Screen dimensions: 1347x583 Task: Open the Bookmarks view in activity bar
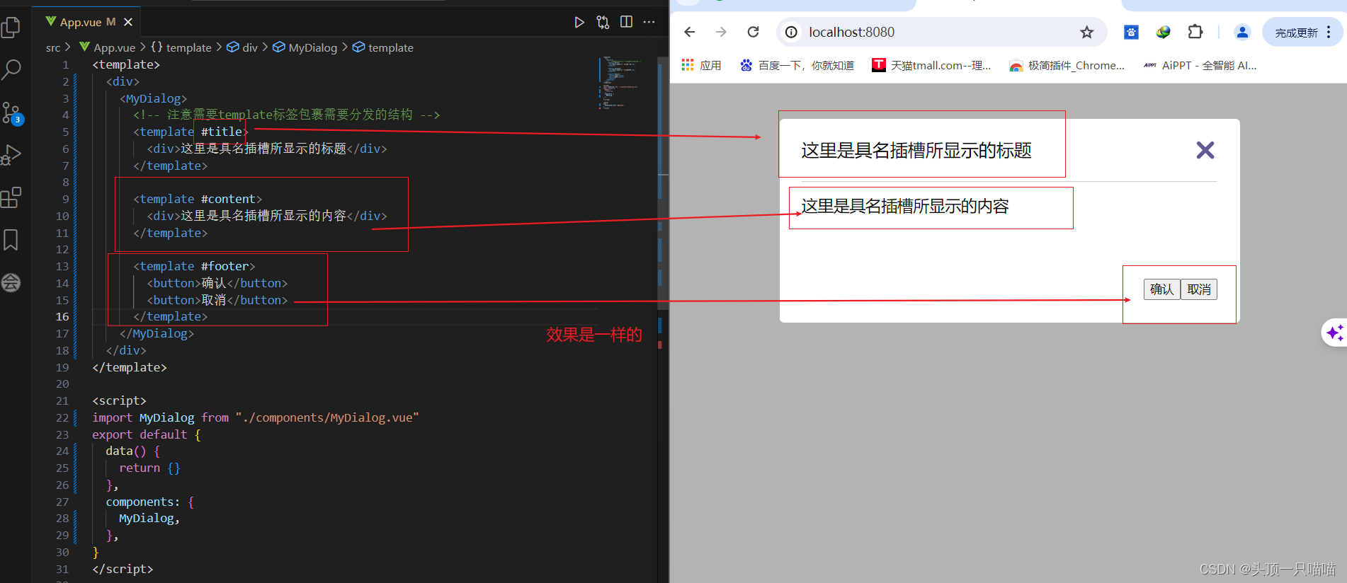[x=11, y=240]
